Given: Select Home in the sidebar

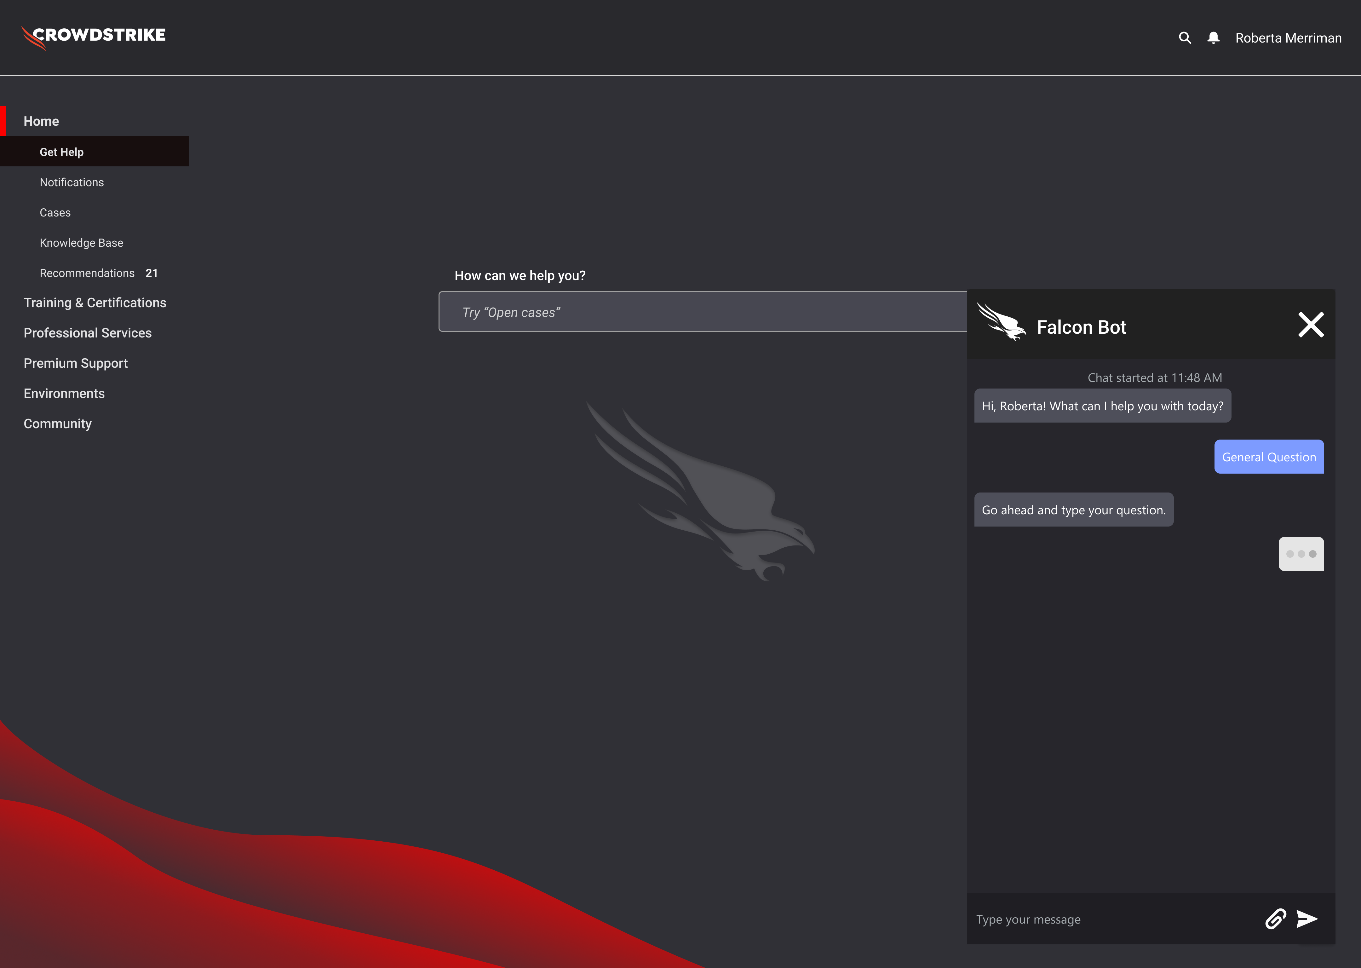Looking at the screenshot, I should [x=41, y=121].
